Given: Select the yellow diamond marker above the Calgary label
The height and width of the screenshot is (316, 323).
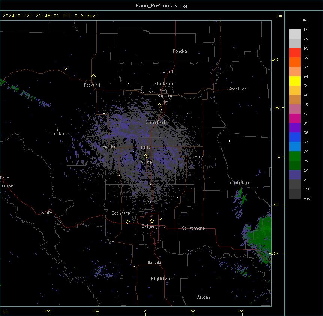Looking at the screenshot, I should click(152, 221).
